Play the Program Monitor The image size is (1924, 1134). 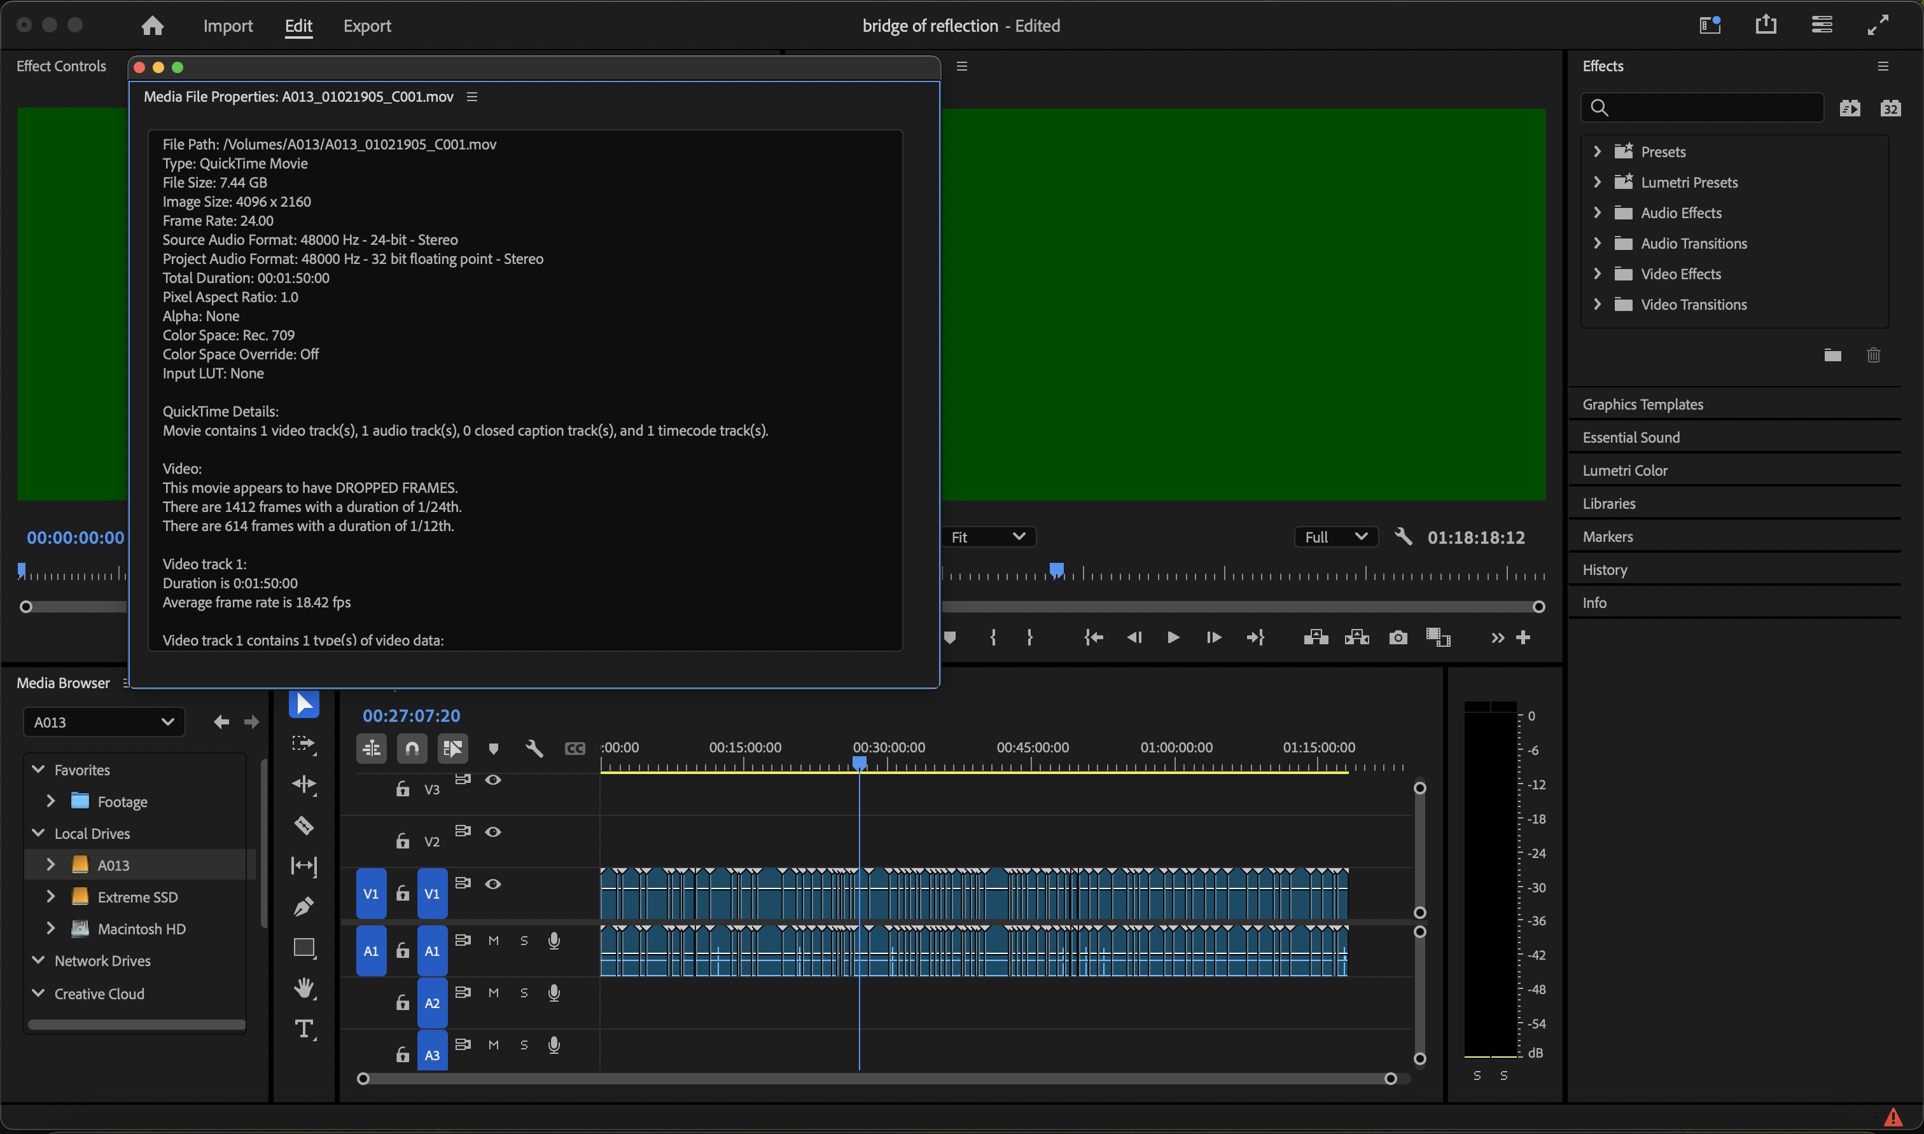pyautogui.click(x=1173, y=637)
